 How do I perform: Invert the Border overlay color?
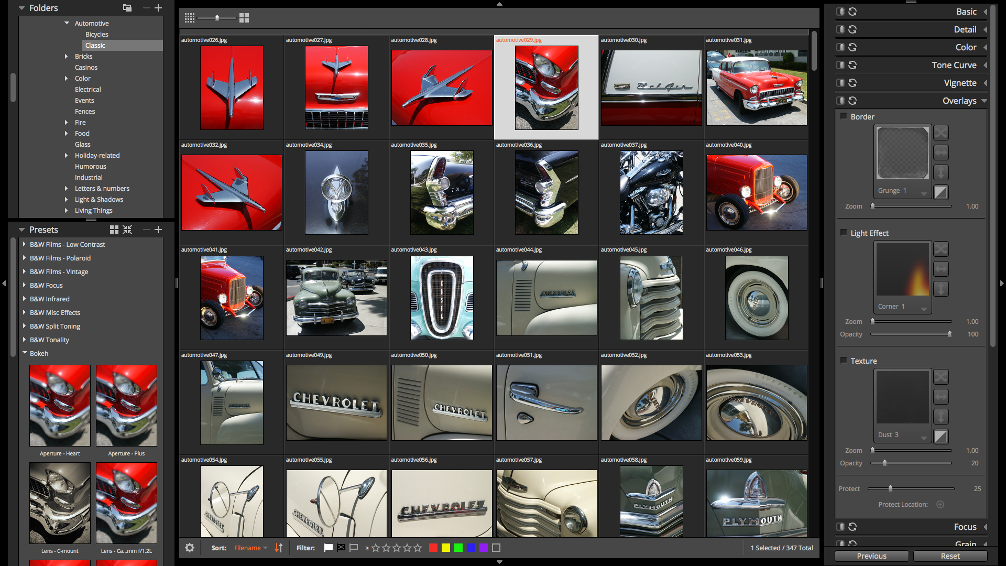click(x=941, y=192)
